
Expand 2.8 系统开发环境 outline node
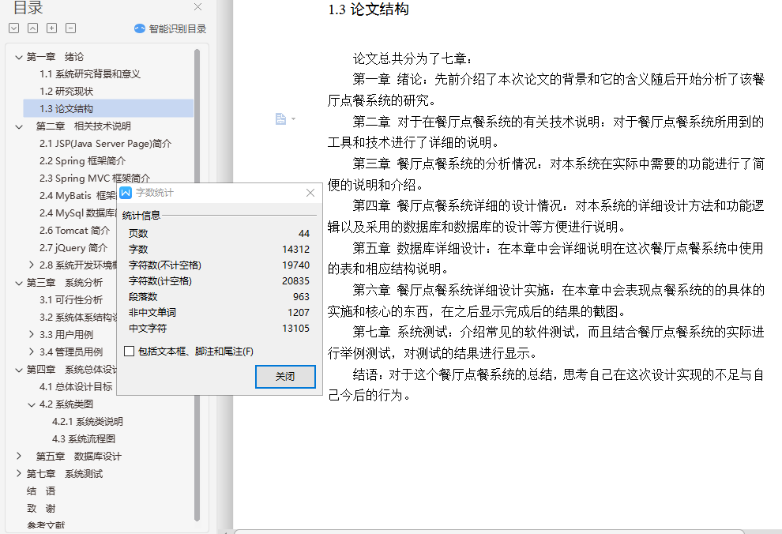click(32, 265)
